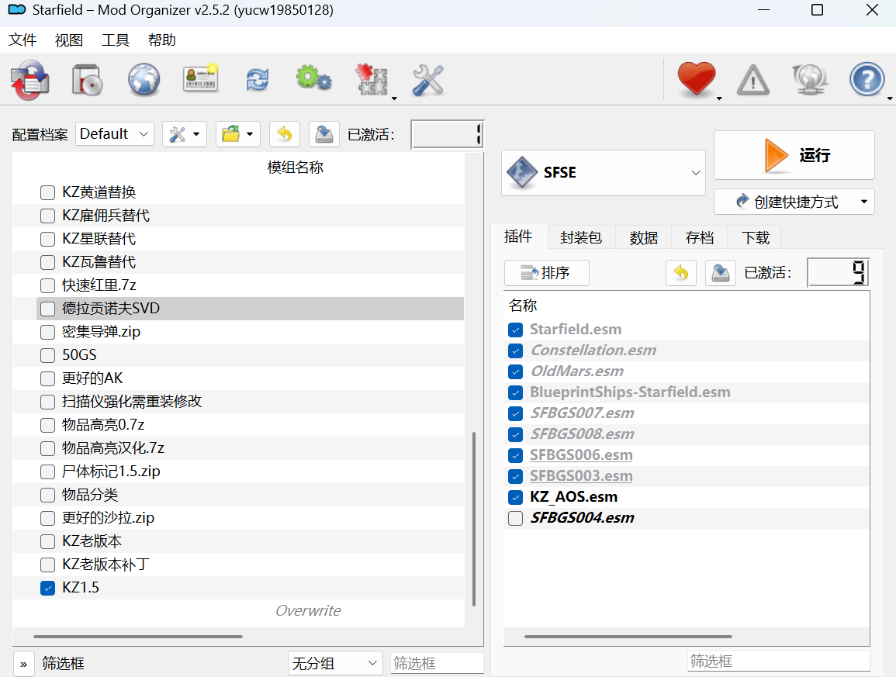Click the mod list vertical scrollbar
This screenshot has width=896, height=677.
[x=474, y=519]
